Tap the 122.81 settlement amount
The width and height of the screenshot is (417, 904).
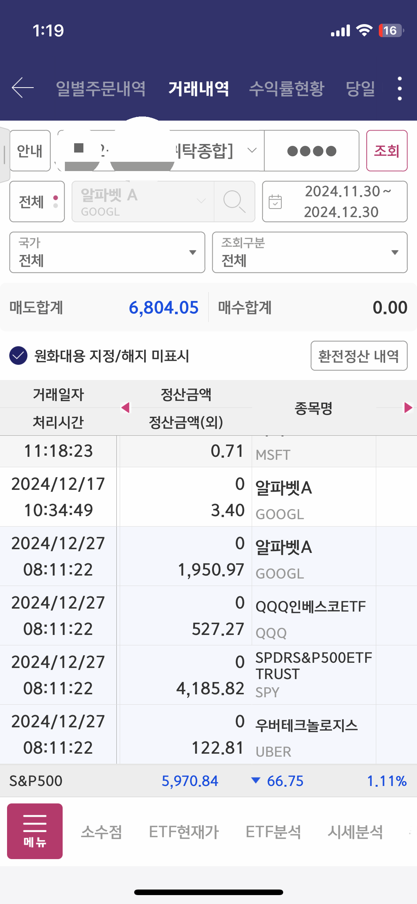tap(218, 748)
